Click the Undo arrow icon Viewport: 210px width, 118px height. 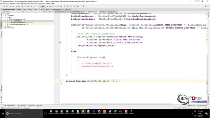coord(10,6)
